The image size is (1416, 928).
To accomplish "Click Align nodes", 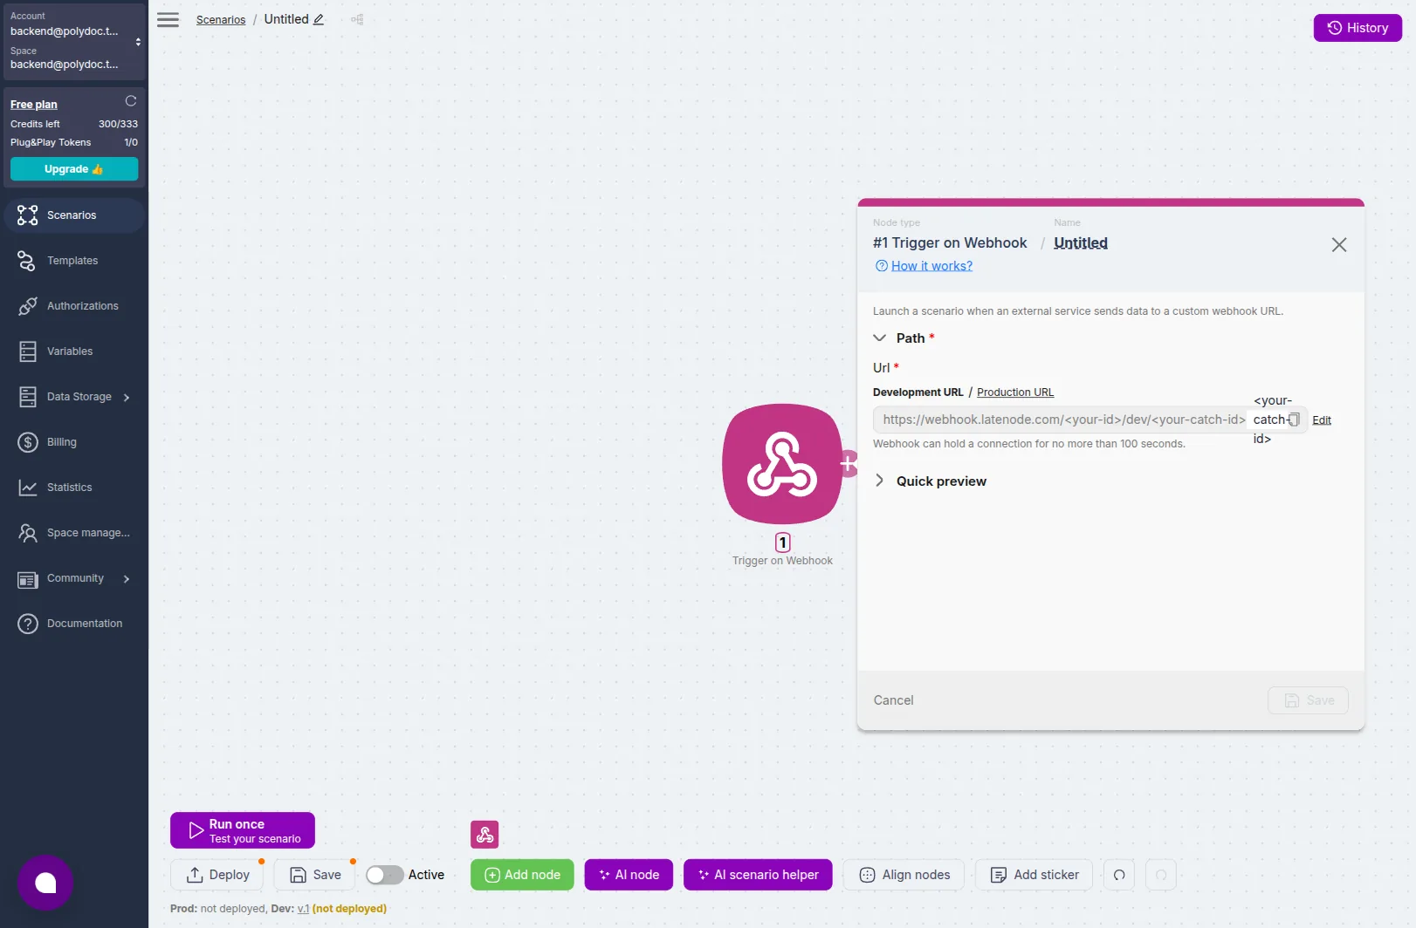I will [904, 875].
